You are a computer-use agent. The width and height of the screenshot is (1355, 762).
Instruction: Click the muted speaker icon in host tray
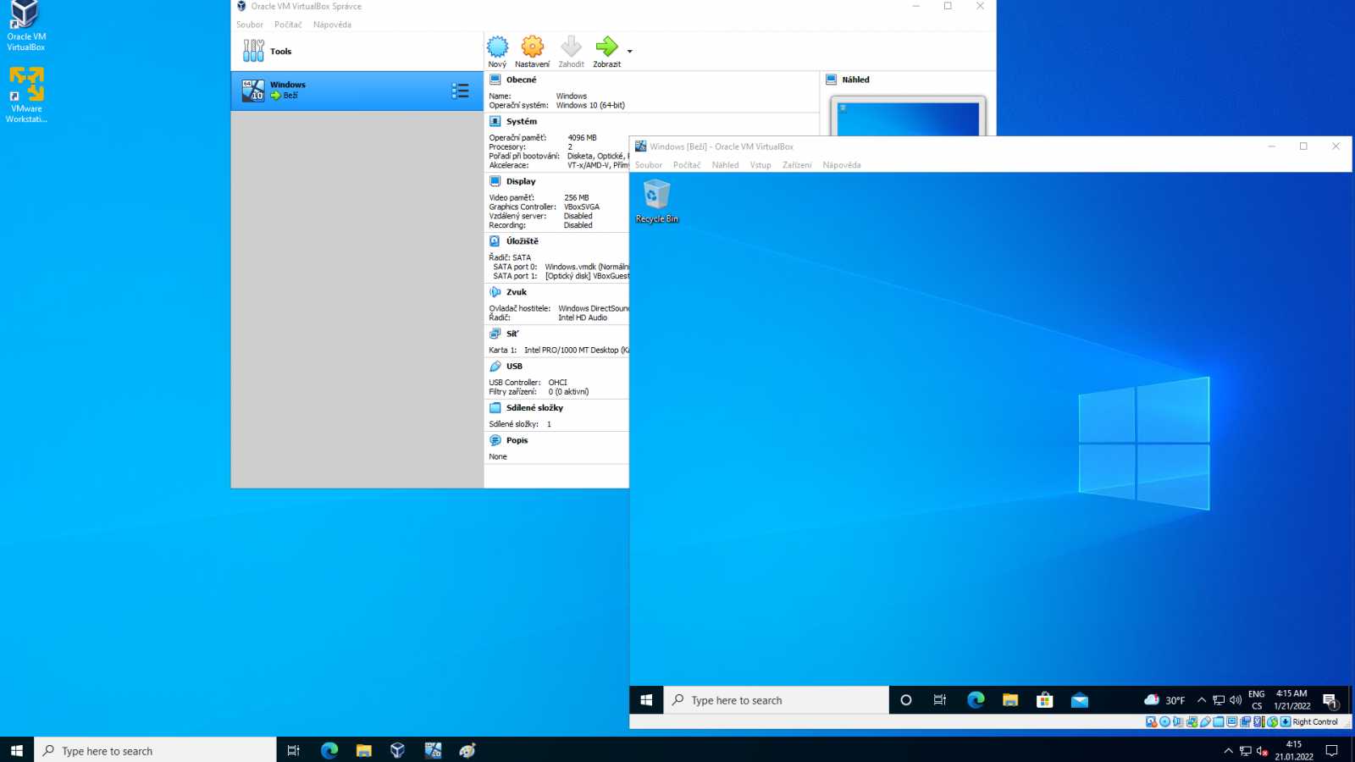point(1262,751)
